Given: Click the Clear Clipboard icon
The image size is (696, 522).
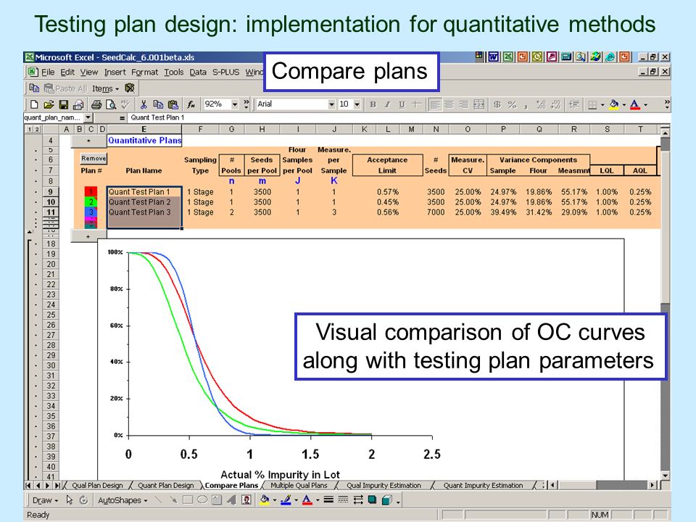Looking at the screenshot, I should [x=130, y=88].
